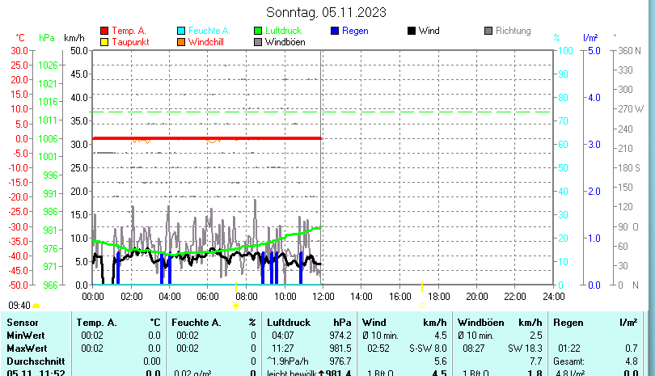
Task: Click the hPa axis unit label
Action: (47, 38)
